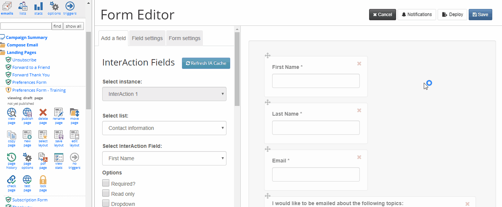Click the publish page icon
Screen dimensions: 502x207
[x=27, y=113]
